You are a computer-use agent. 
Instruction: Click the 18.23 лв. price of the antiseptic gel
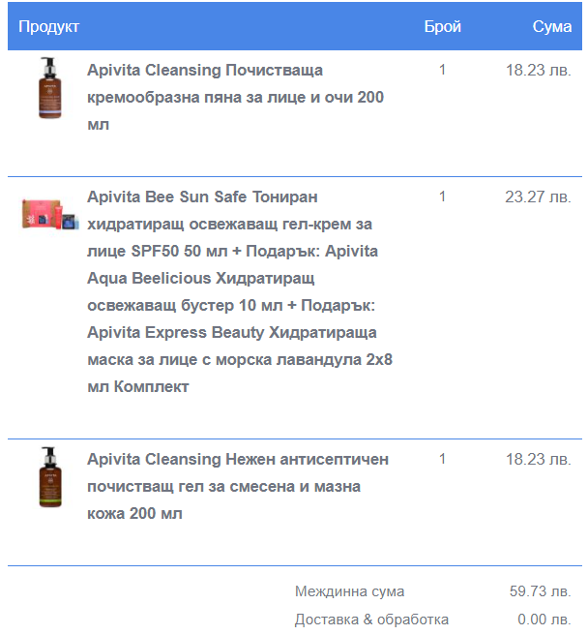pyautogui.click(x=538, y=459)
